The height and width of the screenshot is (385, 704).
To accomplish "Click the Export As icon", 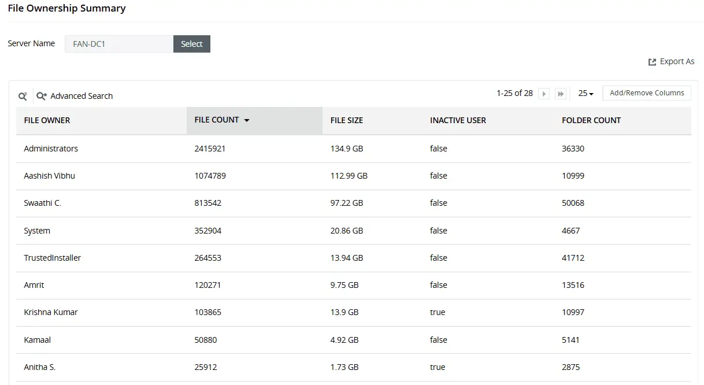I will (x=652, y=62).
